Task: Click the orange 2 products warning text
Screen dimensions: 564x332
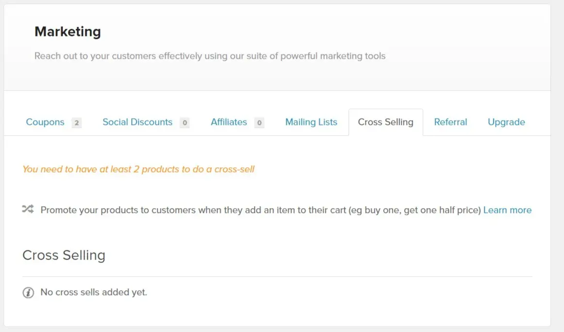Action: (138, 169)
